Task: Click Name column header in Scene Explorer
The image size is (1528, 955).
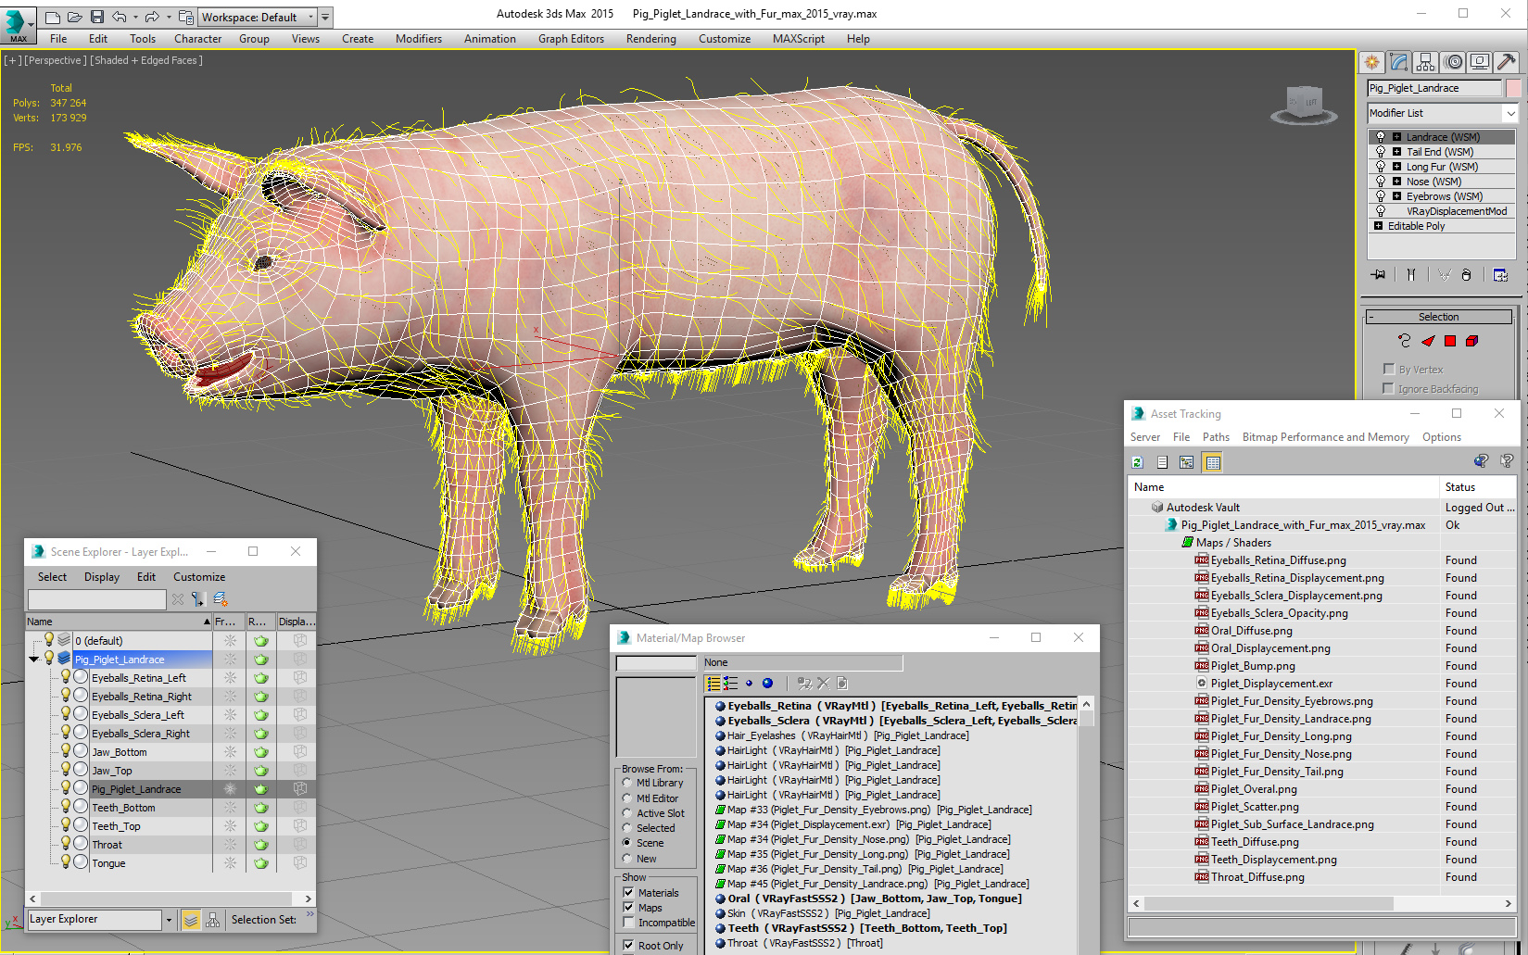Action: tap(118, 622)
